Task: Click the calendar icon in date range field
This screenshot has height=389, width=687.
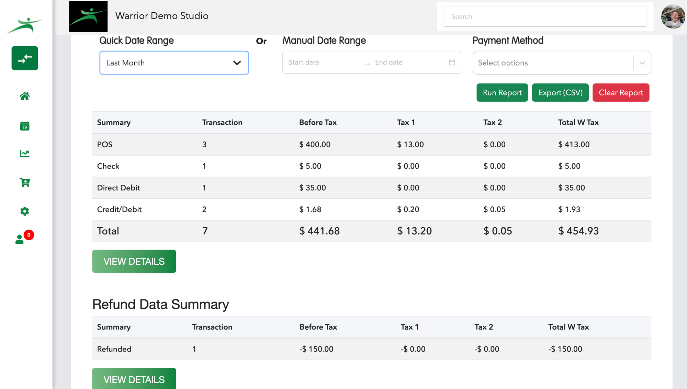Action: (x=452, y=62)
